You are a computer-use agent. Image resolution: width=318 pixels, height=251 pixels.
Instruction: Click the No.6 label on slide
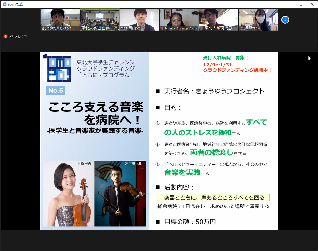(x=55, y=90)
